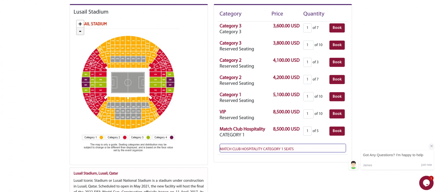The width and height of the screenshot is (436, 192).
Task: Click the Category 1 yellow legend swatch
Action: (101, 137)
